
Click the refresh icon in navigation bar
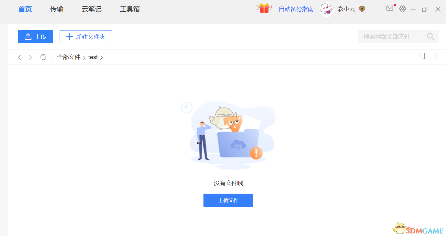tap(43, 57)
